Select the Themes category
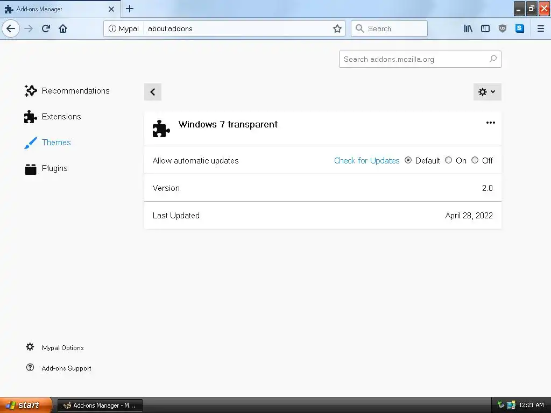 pyautogui.click(x=48, y=142)
